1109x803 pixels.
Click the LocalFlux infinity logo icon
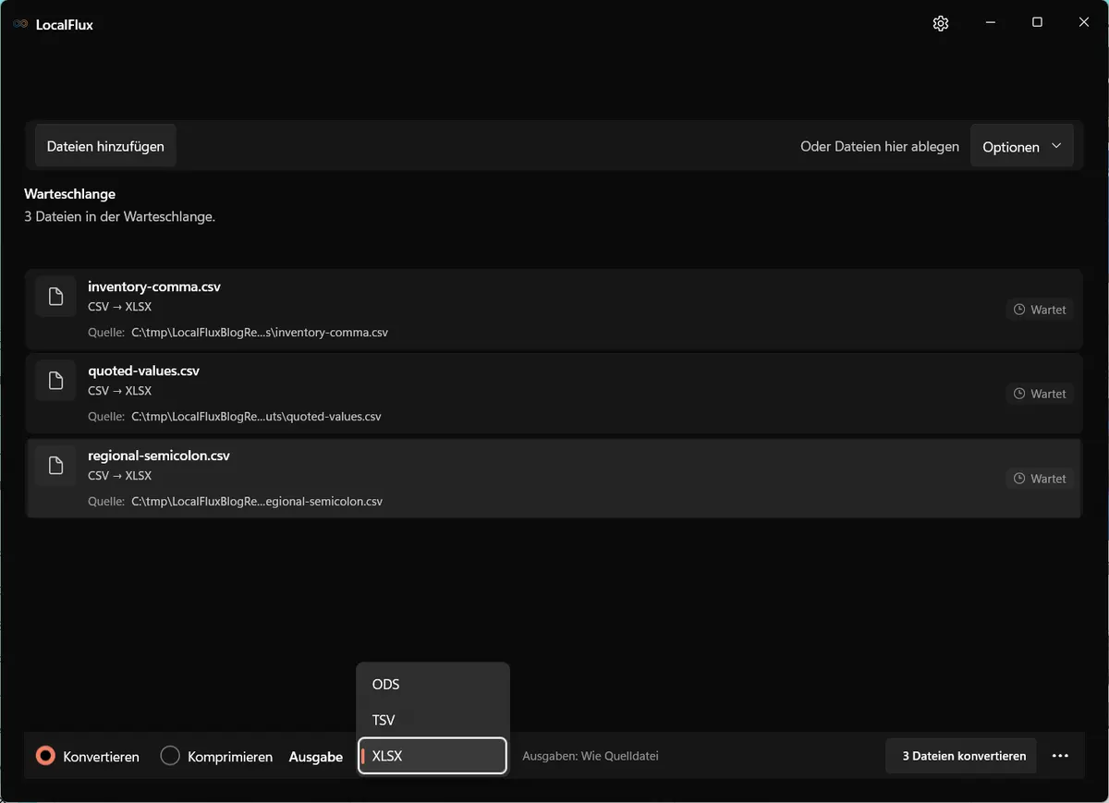(x=20, y=25)
